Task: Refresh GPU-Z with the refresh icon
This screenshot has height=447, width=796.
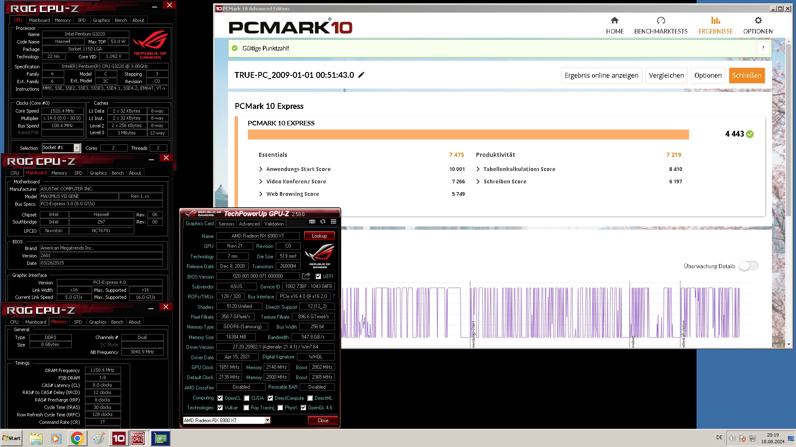Action: click(x=323, y=222)
